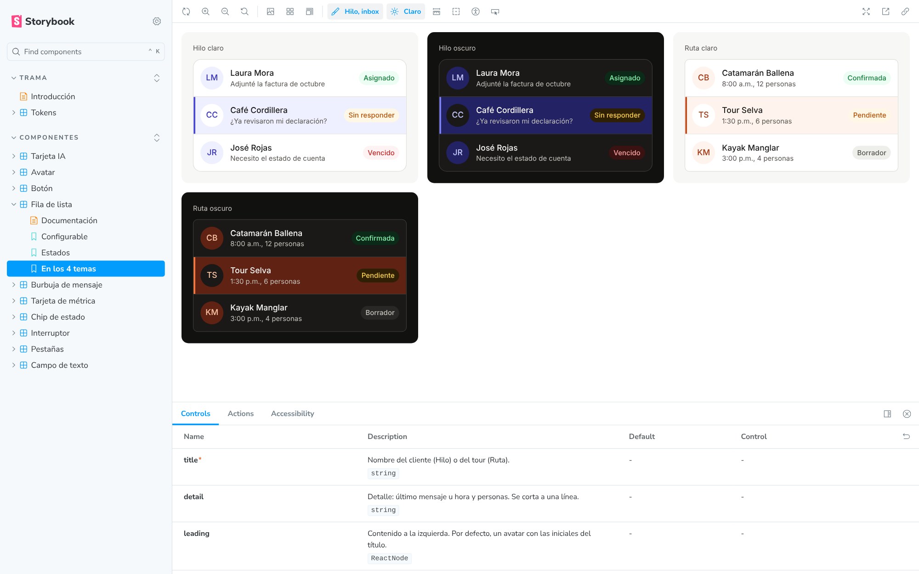This screenshot has width=919, height=574.
Task: Open the accessibility vision simulator icon
Action: pos(476,11)
